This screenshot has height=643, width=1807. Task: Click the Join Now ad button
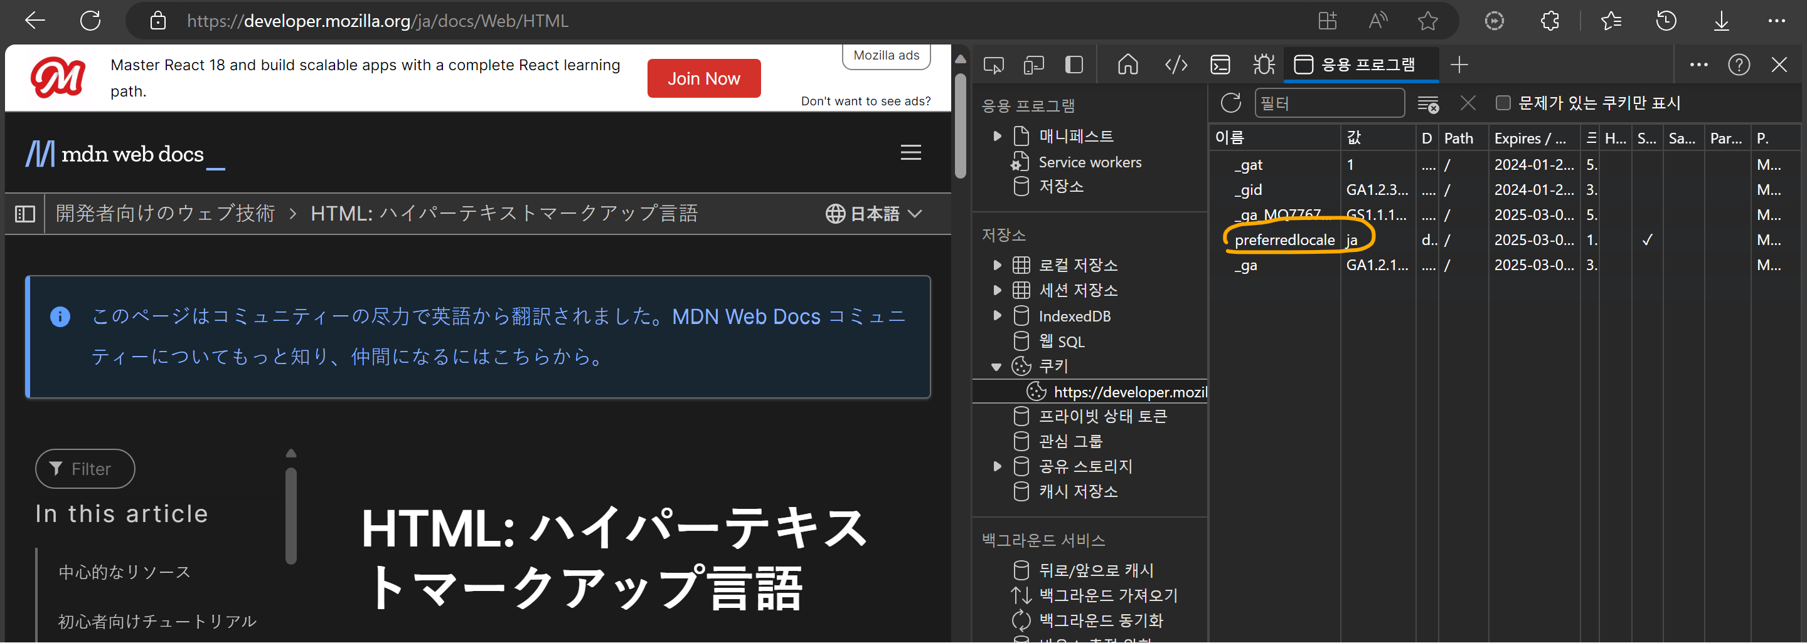pos(703,78)
